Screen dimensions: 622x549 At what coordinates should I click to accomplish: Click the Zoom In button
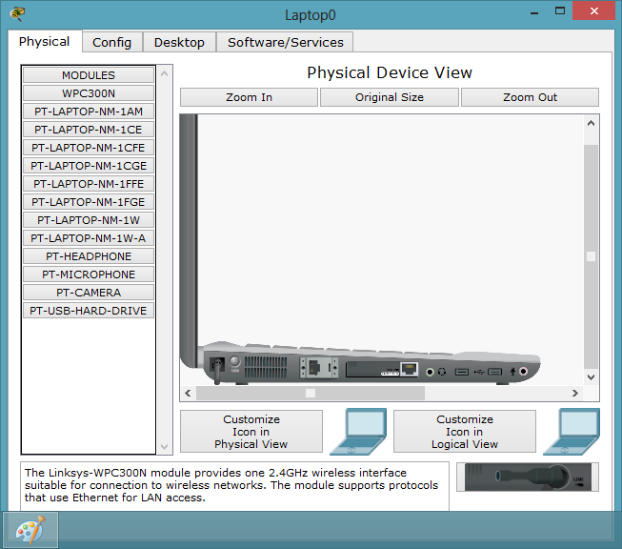click(x=249, y=97)
